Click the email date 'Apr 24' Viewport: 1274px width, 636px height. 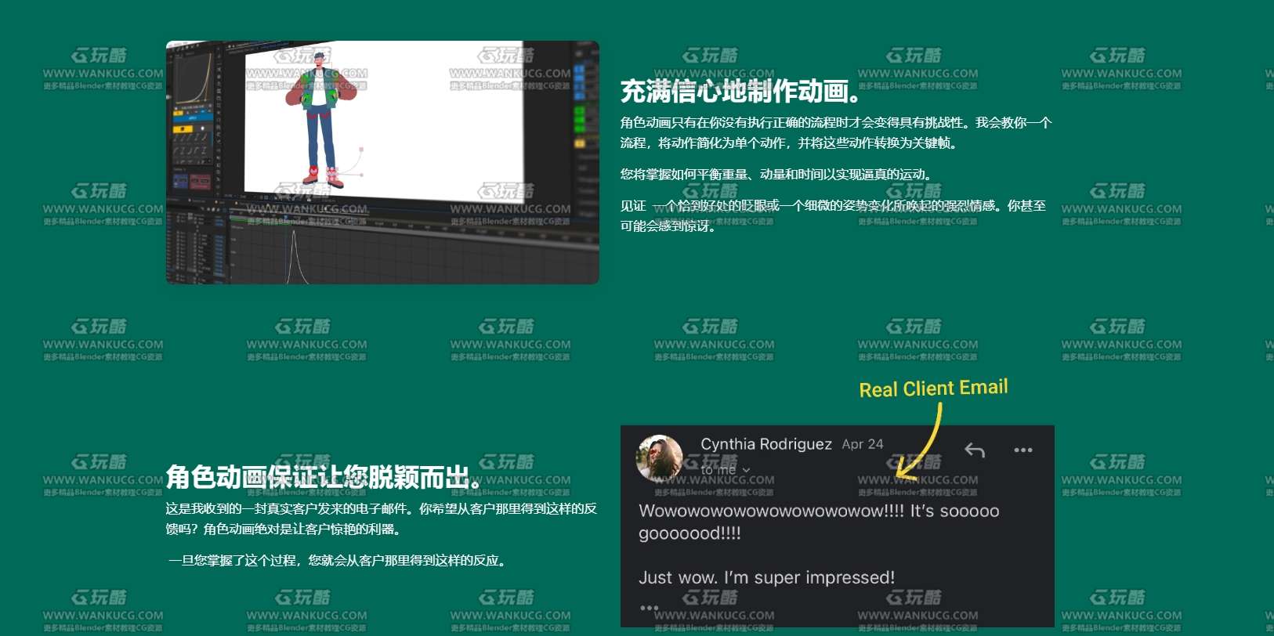point(863,444)
